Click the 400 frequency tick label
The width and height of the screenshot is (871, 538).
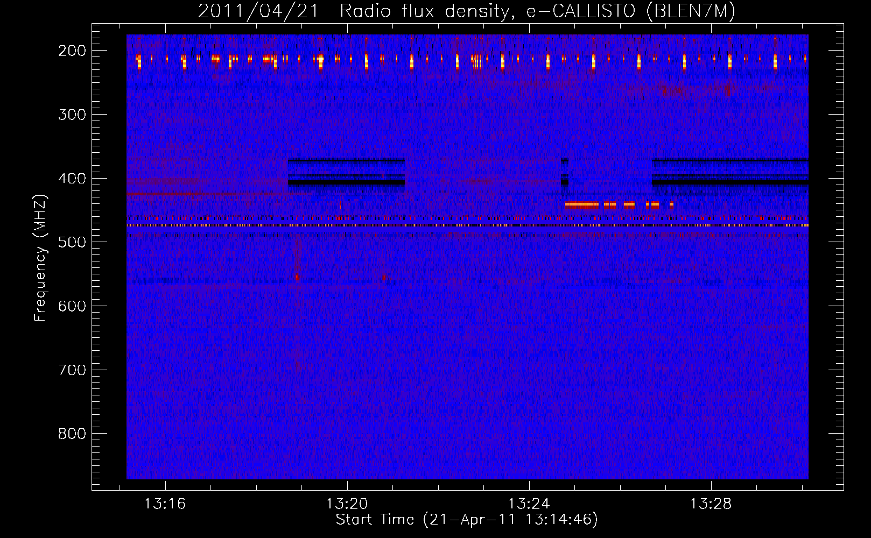click(72, 178)
